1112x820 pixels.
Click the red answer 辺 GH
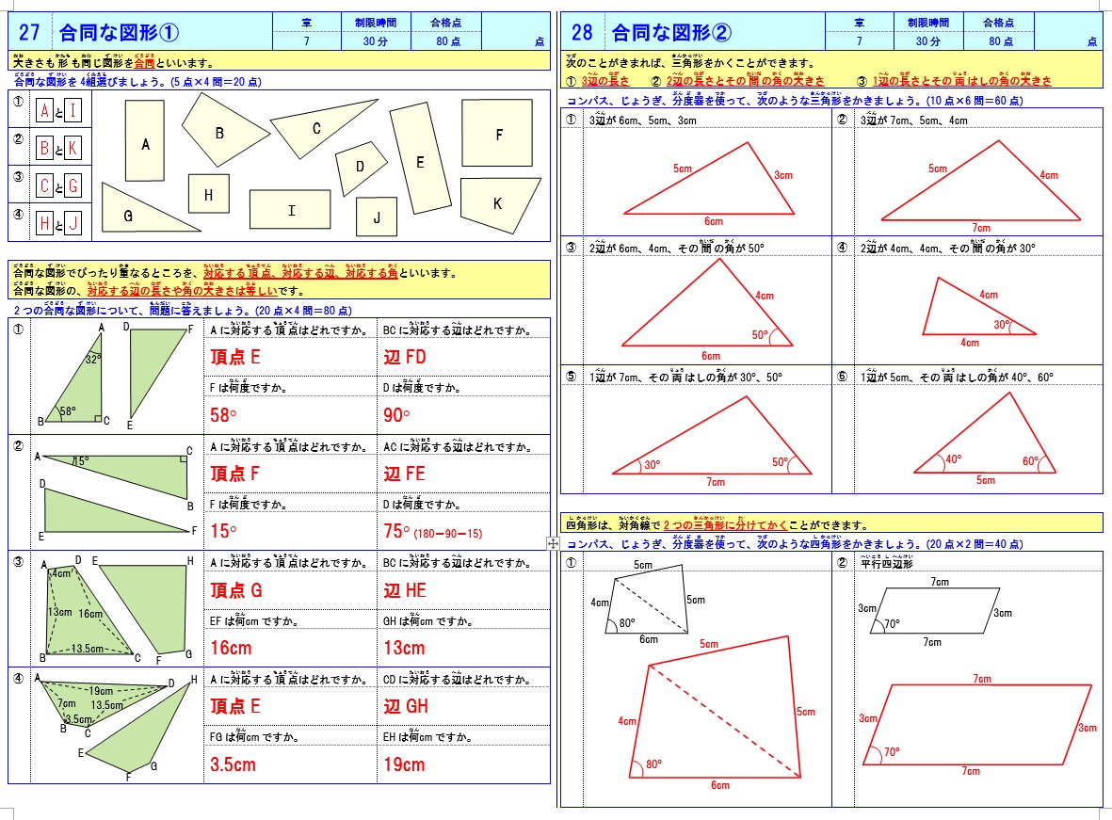tap(406, 706)
